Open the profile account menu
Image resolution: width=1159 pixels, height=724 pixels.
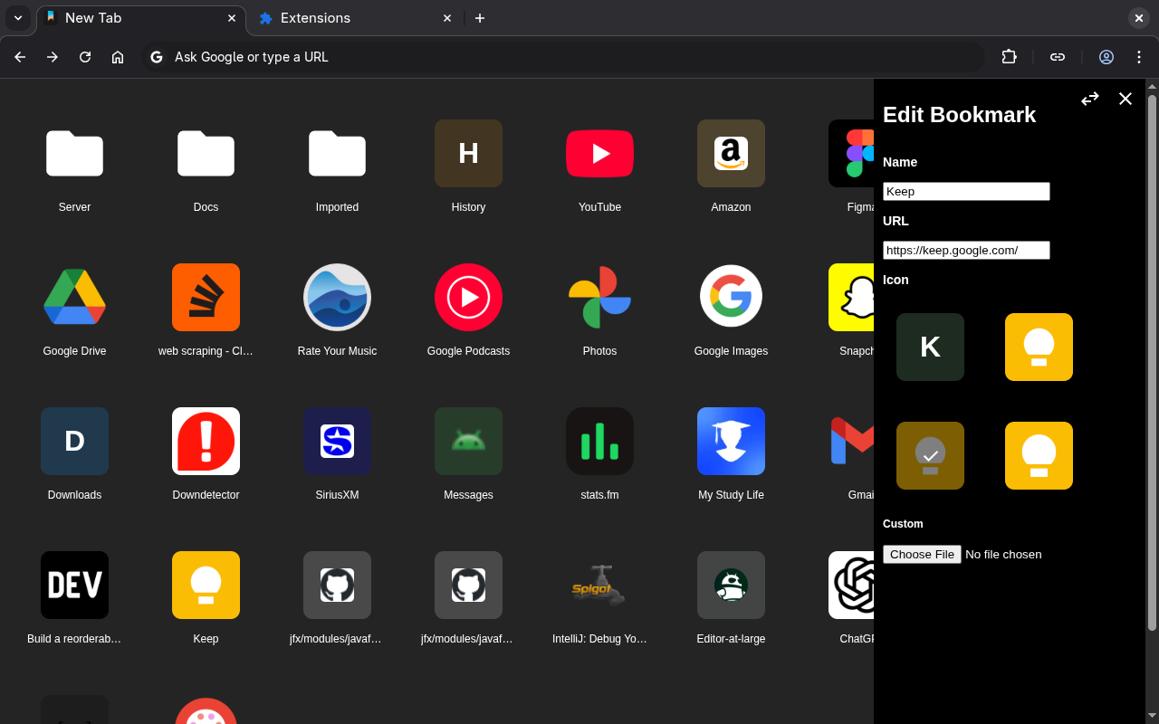coord(1106,57)
